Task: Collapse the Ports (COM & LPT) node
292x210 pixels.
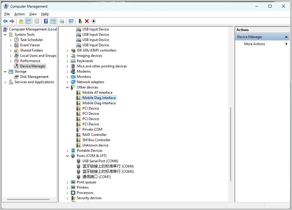Action: click(67, 156)
